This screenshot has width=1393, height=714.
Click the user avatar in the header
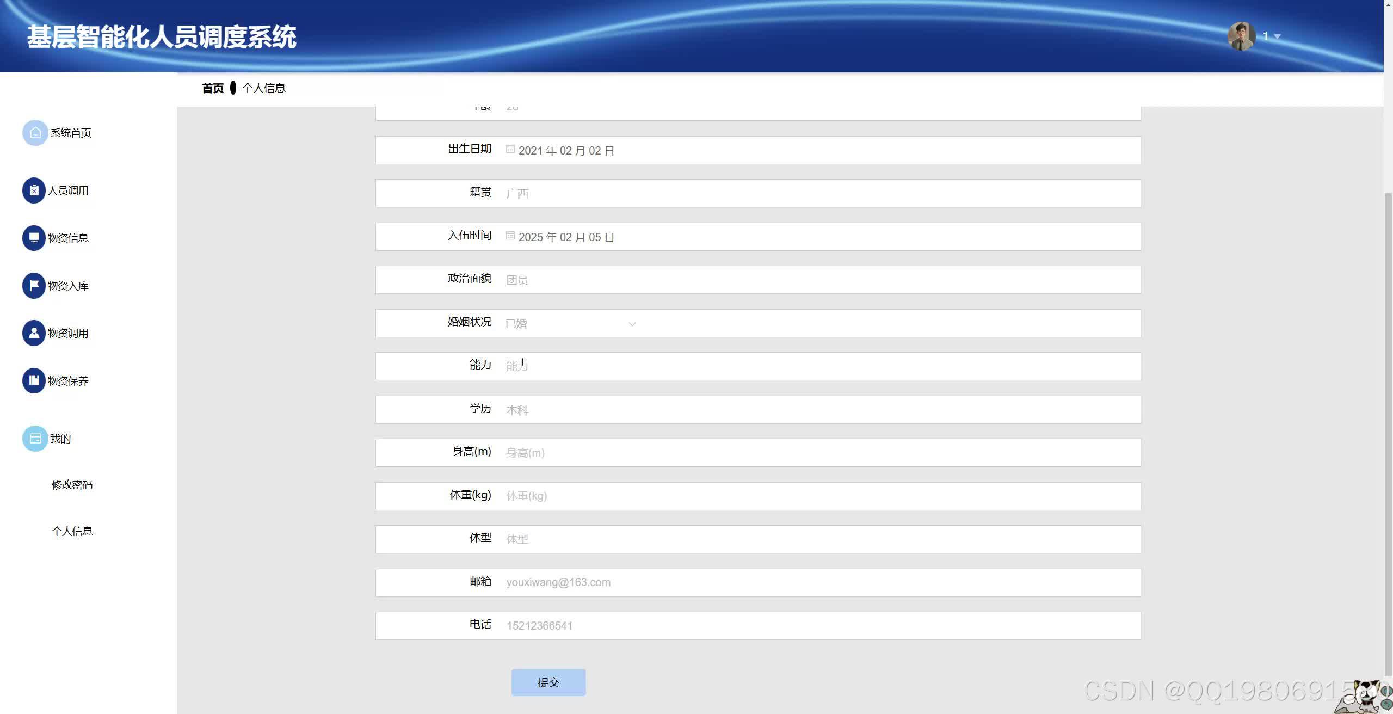(x=1242, y=36)
